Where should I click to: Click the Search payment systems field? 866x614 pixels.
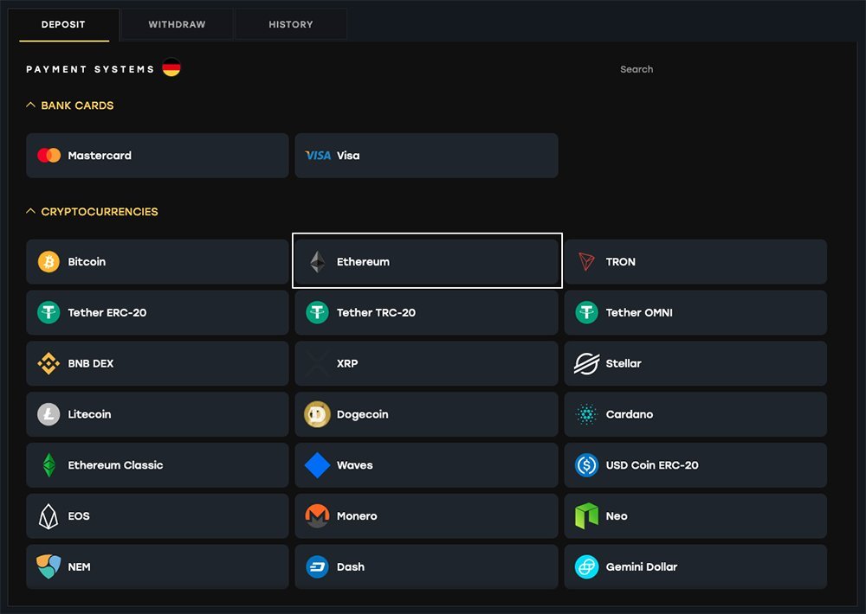tap(693, 69)
